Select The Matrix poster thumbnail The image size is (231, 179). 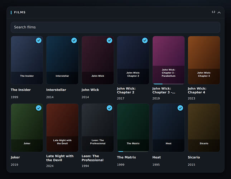[133, 127]
